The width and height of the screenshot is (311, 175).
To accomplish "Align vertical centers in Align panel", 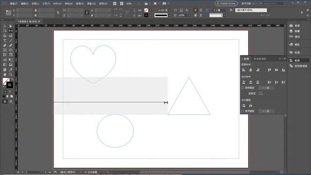I will [x=276, y=70].
